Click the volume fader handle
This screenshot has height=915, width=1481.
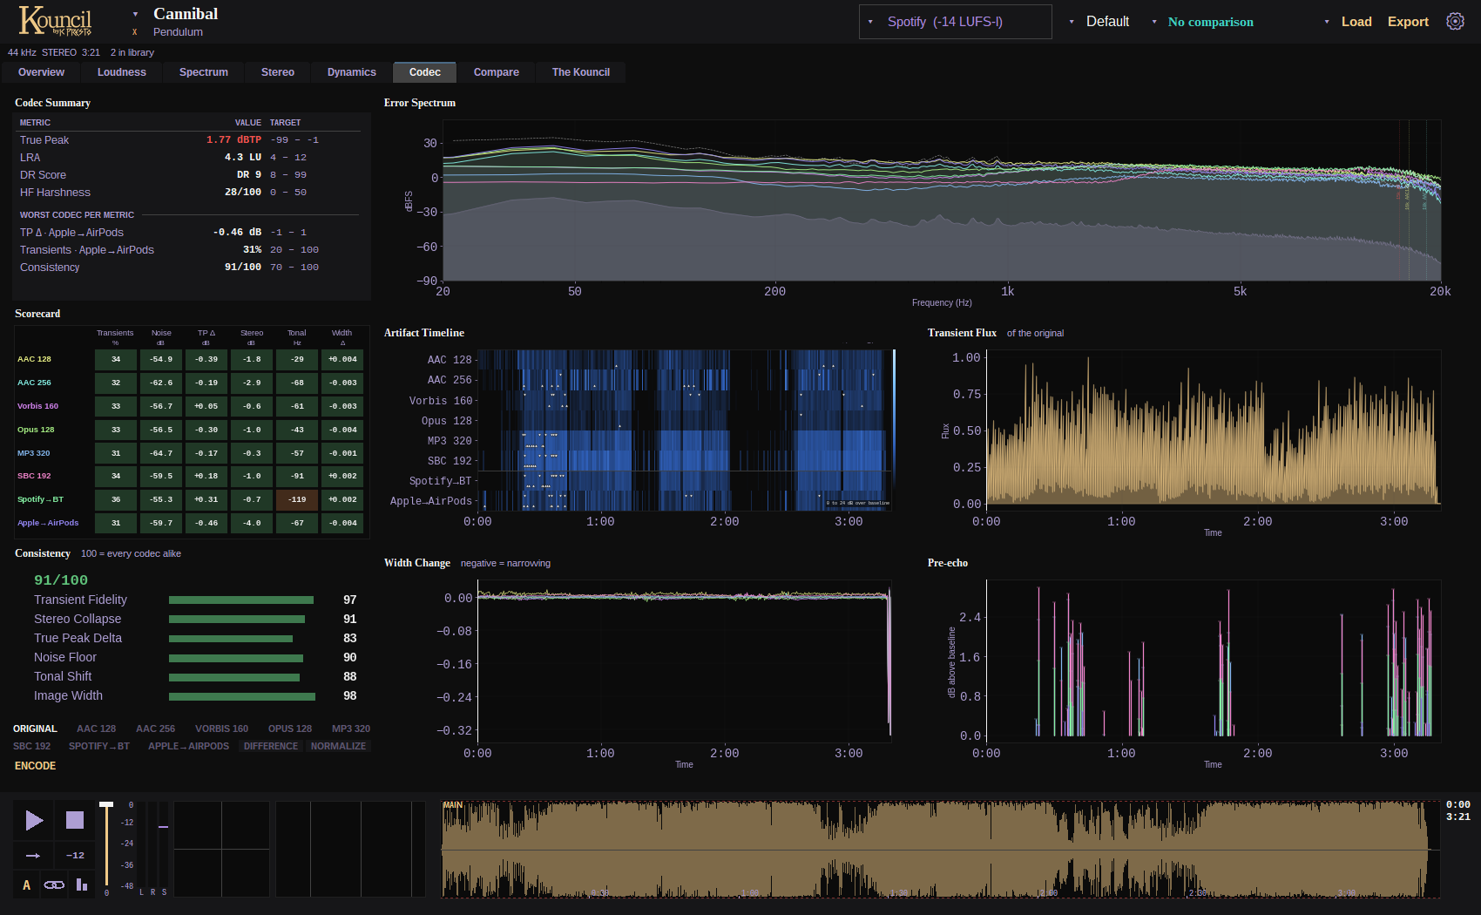pyautogui.click(x=106, y=804)
